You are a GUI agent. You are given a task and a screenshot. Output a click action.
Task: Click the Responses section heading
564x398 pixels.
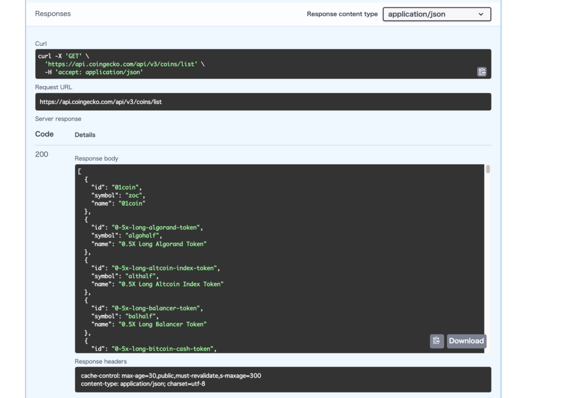point(53,13)
